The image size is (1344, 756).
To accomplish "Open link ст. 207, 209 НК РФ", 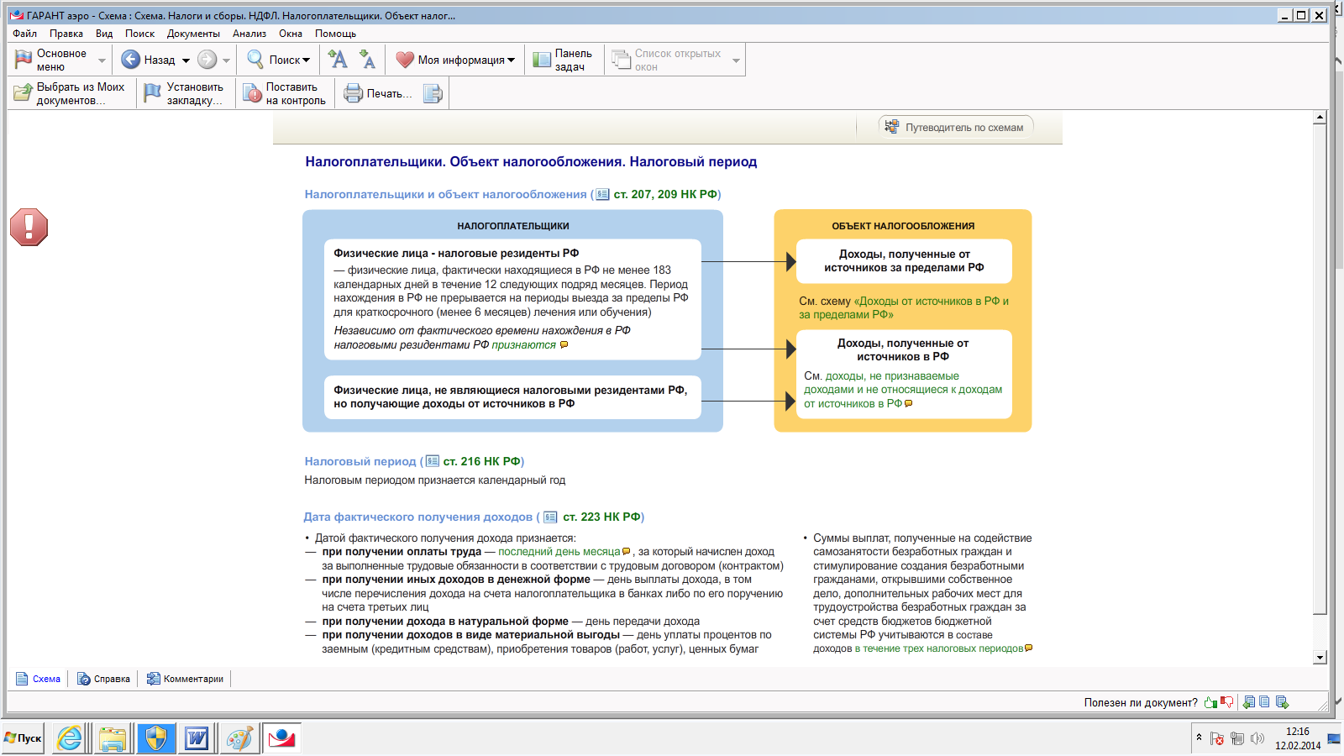I will (664, 194).
